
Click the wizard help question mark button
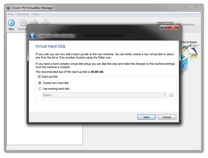pos(164,27)
